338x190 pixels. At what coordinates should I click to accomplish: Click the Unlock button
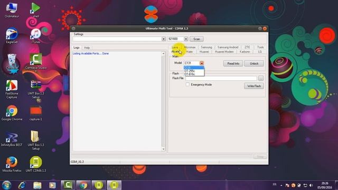[x=254, y=63]
